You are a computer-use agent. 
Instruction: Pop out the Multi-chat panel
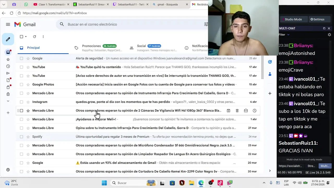(324, 28)
